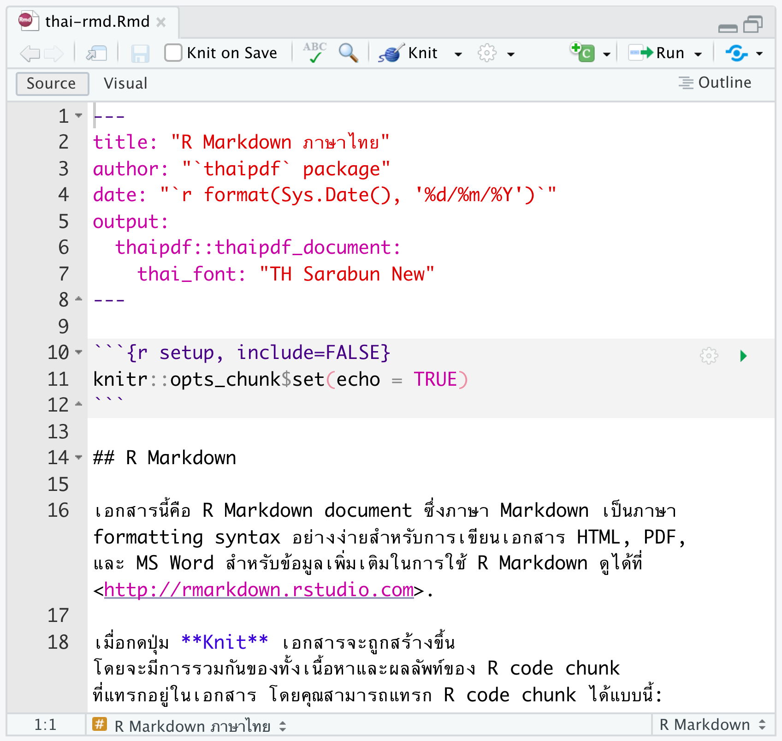This screenshot has height=741, width=782.
Task: Switch to Source editor mode
Action: (52, 84)
